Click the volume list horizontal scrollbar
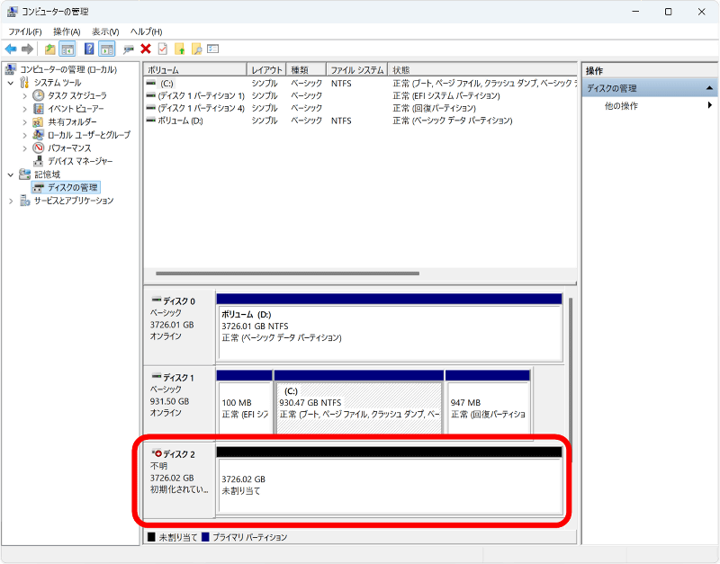 click(x=287, y=273)
